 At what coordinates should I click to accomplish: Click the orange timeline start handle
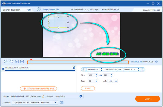point(27,62)
